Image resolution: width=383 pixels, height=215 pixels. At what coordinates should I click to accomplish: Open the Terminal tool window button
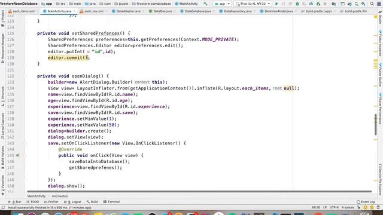(111, 202)
